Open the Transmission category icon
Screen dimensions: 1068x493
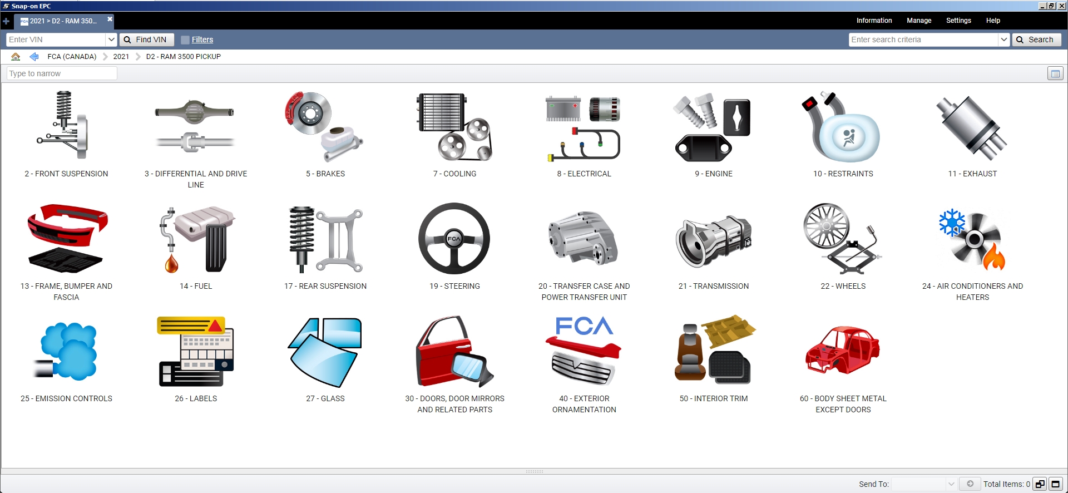pyautogui.click(x=713, y=241)
